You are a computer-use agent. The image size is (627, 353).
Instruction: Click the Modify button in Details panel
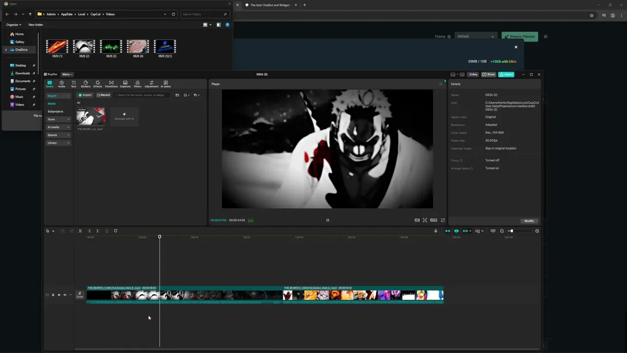click(x=529, y=221)
